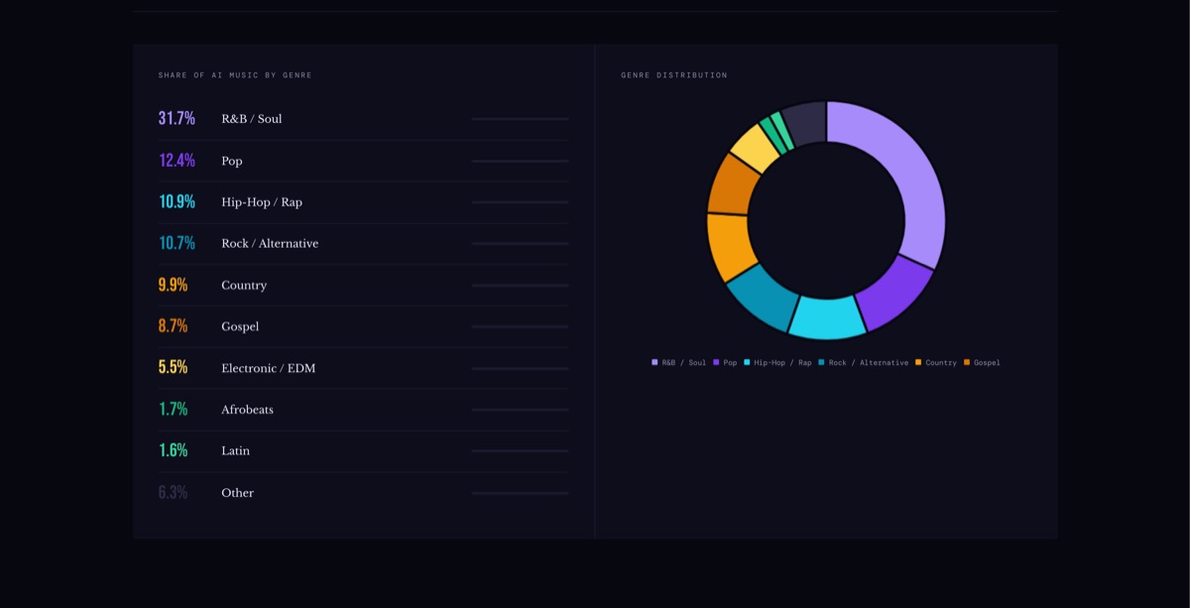Click the Rock / Alternative legend marker

click(821, 362)
